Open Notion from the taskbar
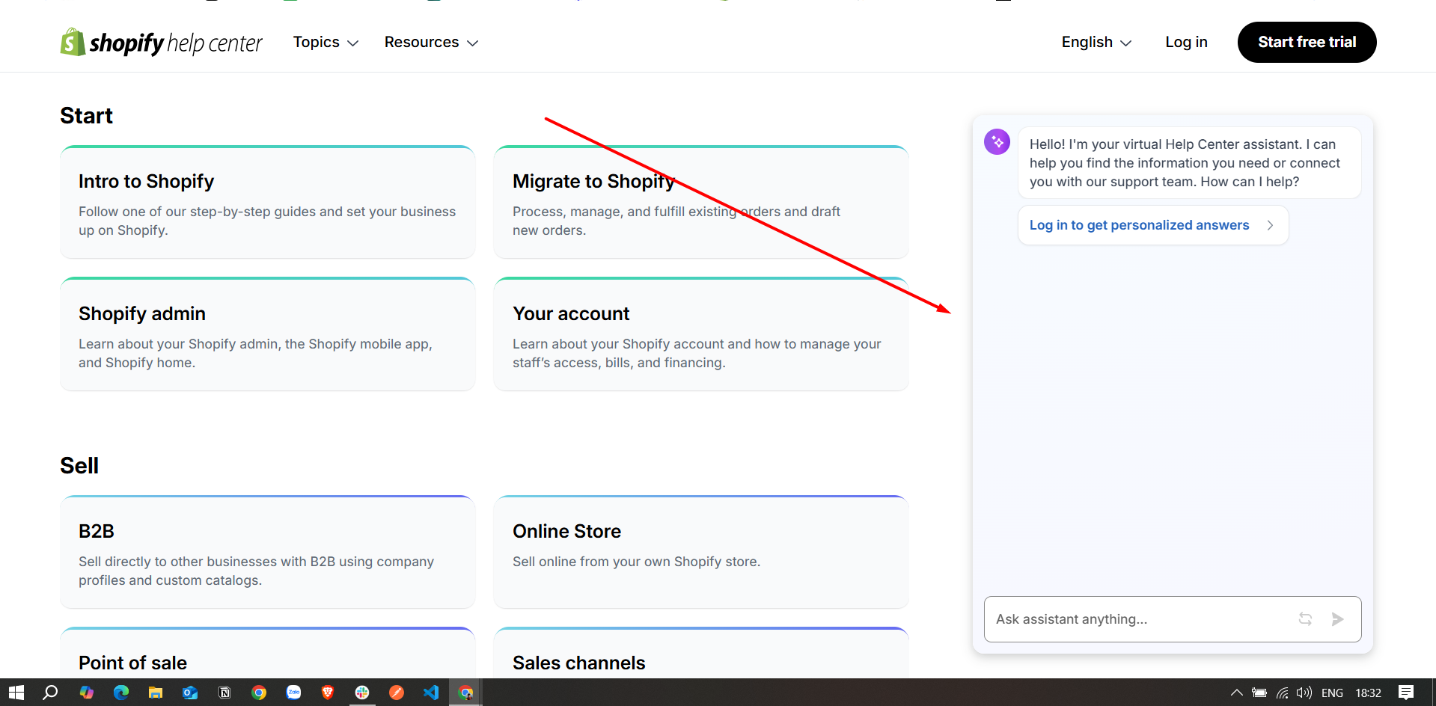 (224, 693)
